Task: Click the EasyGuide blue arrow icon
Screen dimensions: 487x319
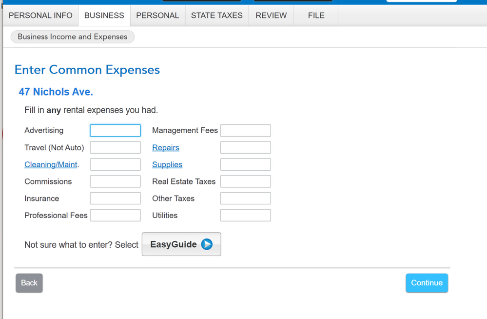Action: (x=207, y=244)
